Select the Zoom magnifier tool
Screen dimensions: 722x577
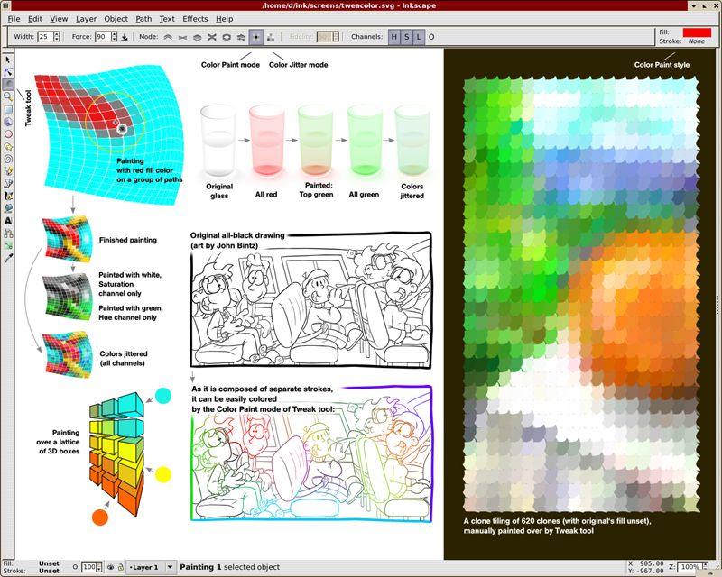click(x=8, y=96)
